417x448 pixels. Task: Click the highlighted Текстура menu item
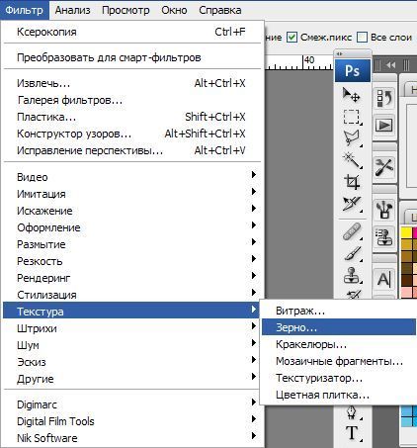pyautogui.click(x=132, y=312)
